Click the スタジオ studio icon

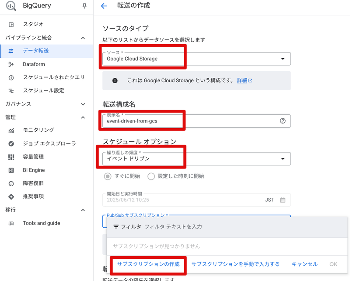click(11, 25)
